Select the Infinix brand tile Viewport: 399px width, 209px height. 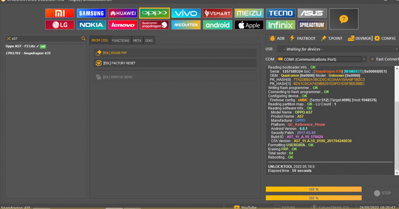point(281,25)
